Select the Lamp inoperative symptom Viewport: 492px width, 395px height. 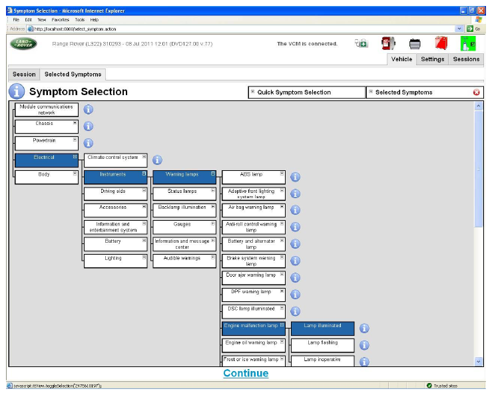click(322, 360)
